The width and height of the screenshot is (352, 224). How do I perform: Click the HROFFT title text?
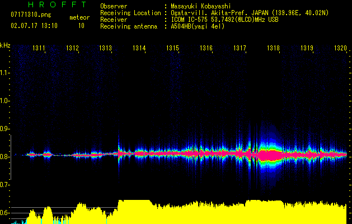pyautogui.click(x=57, y=4)
